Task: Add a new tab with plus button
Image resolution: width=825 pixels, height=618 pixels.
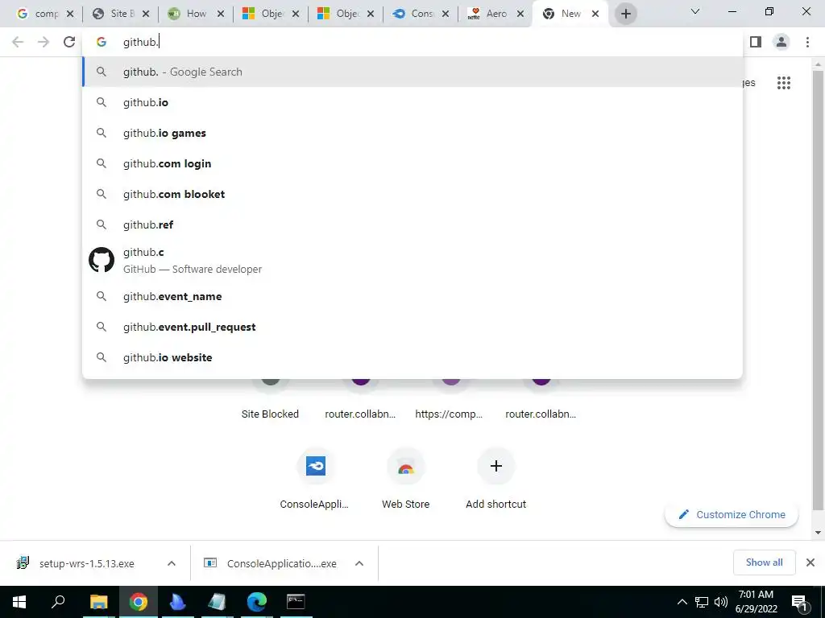Action: click(x=625, y=14)
